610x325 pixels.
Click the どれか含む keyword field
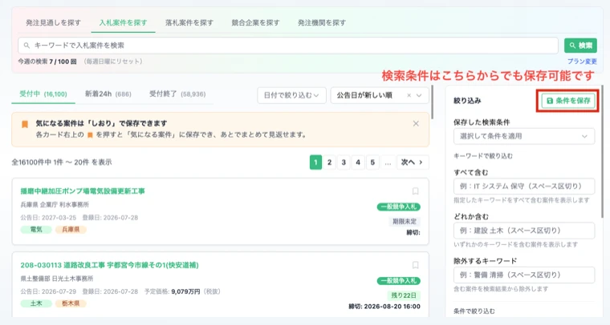(x=524, y=231)
